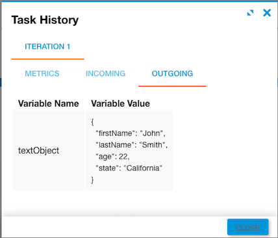Viewport: 278px width, 238px height.
Task: Click the closing curly brace of JSON
Action: tap(92, 180)
